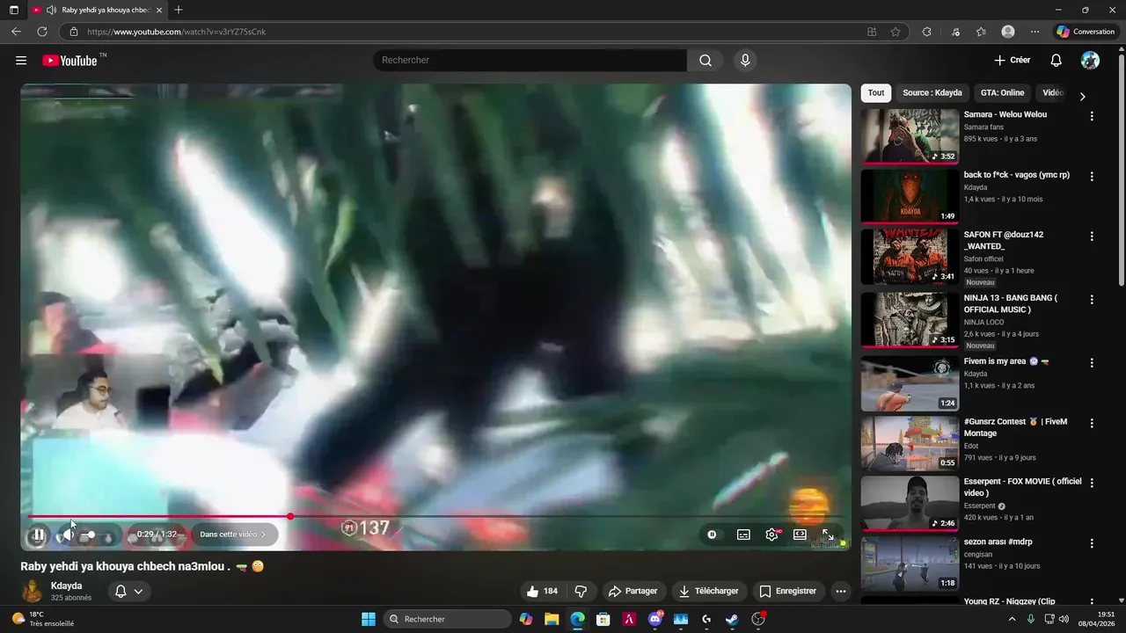Select the 'Tout' filter chip
Viewport: 1126px width, 633px height.
coord(876,93)
